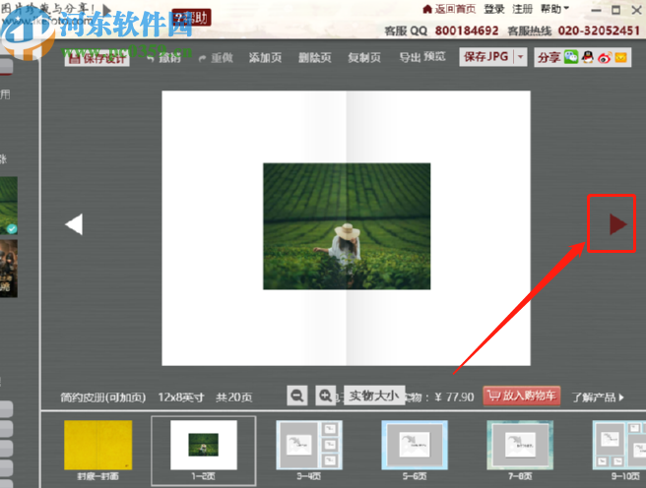Click the 12x8英寸 size text
Image resolution: width=646 pixels, height=488 pixels.
[181, 397]
